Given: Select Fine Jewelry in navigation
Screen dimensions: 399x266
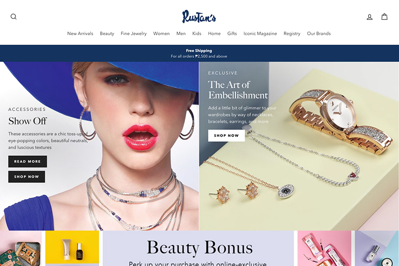Looking at the screenshot, I should point(134,33).
